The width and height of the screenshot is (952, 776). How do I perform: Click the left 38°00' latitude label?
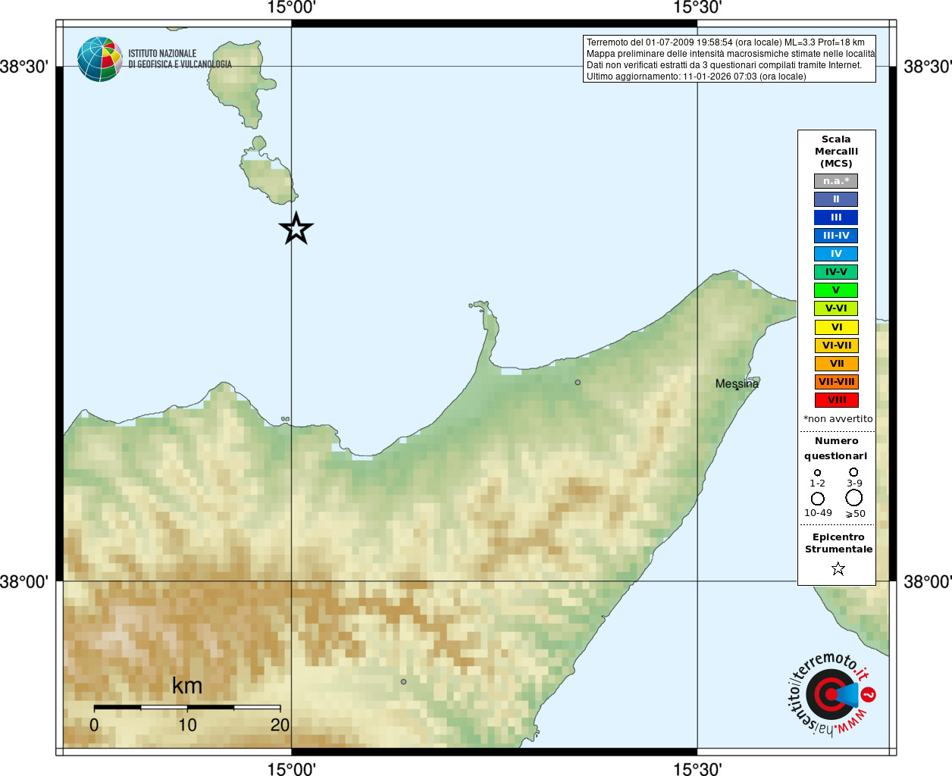pyautogui.click(x=24, y=582)
